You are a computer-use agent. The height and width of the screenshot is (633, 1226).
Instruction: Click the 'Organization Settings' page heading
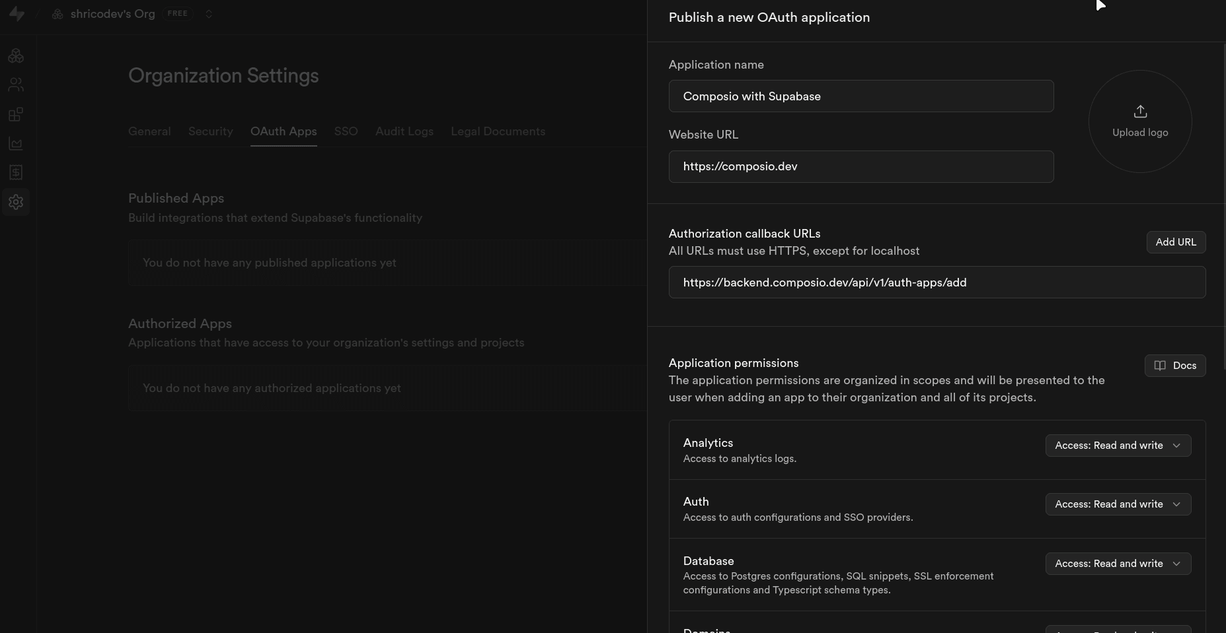coord(223,76)
